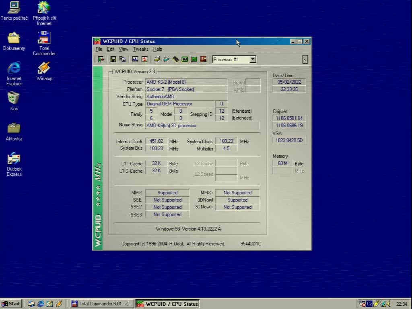Click the red Refresh icon in toolbar
This screenshot has width=412, height=309.
[x=144, y=60]
